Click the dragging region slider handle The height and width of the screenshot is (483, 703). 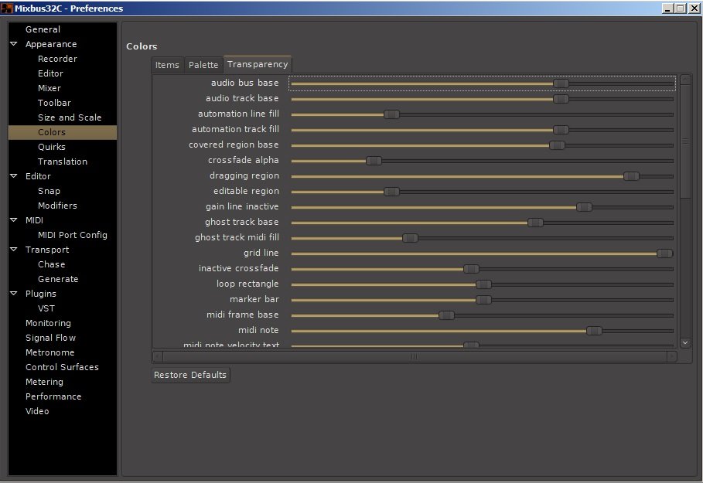pos(631,176)
